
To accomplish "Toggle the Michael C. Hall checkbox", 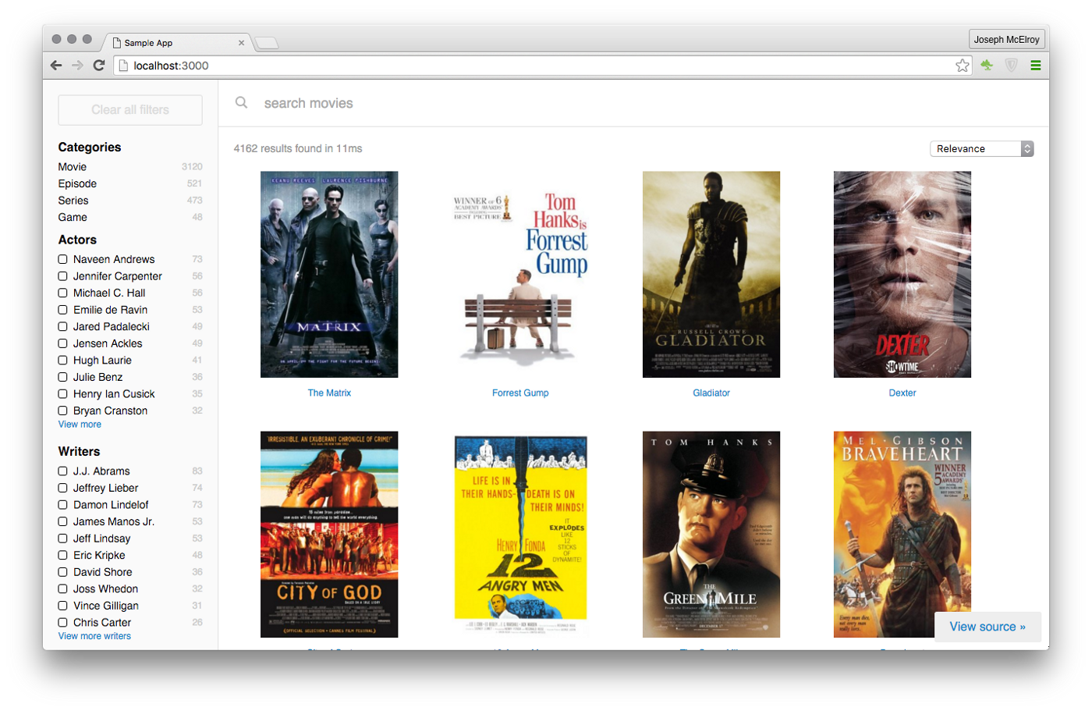I will (63, 293).
